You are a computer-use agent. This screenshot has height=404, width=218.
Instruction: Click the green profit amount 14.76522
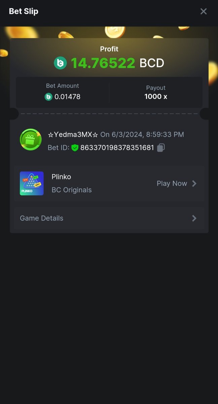(103, 63)
